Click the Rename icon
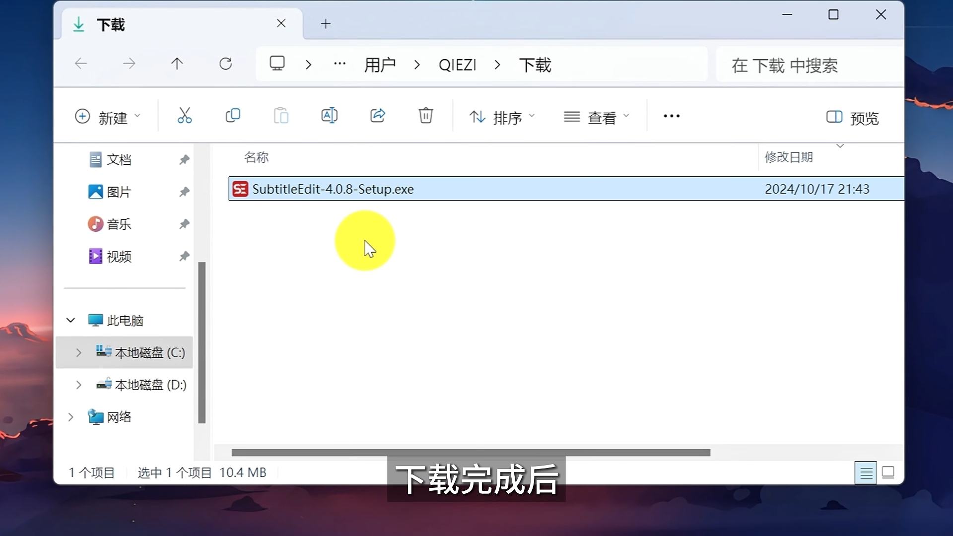The height and width of the screenshot is (536, 953). (329, 116)
